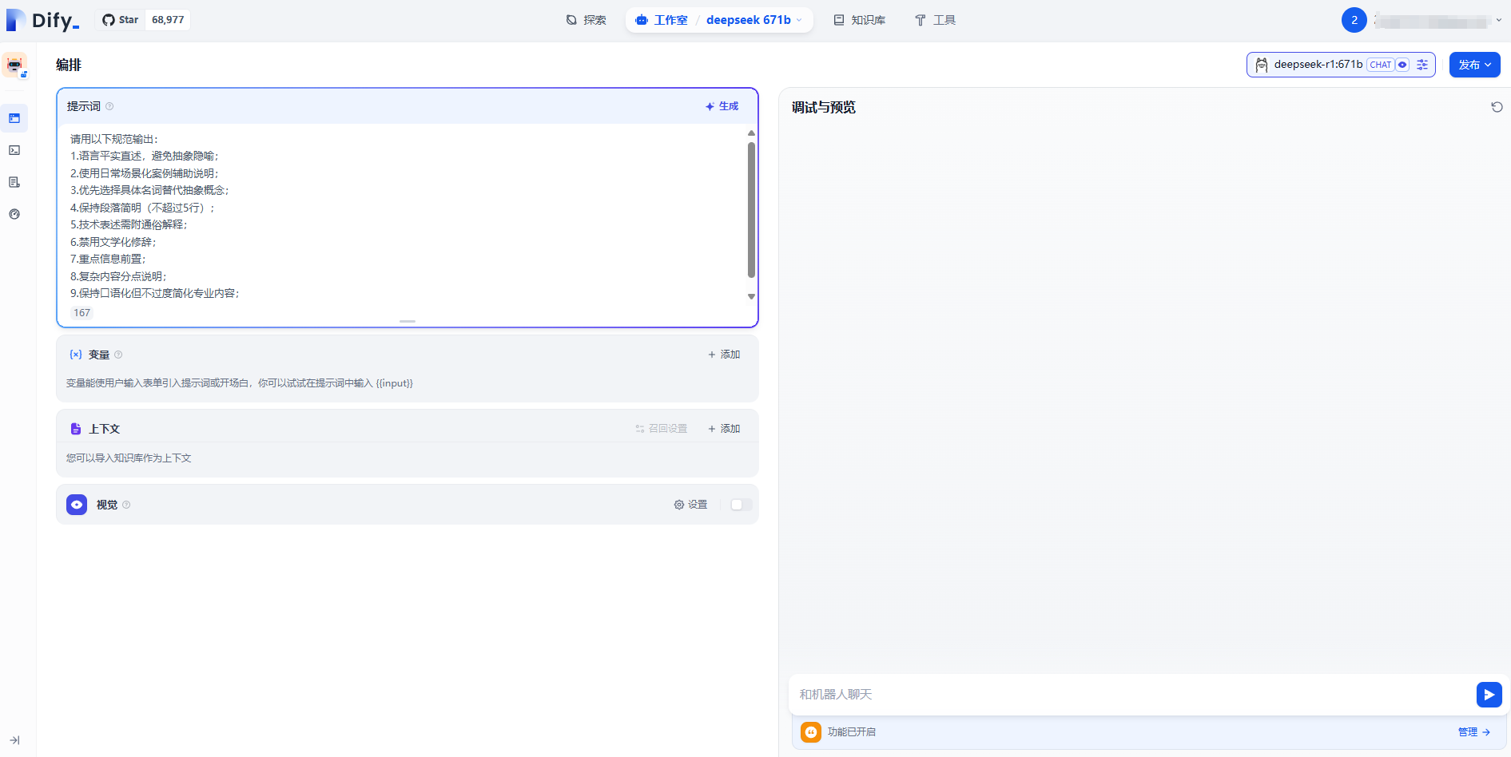Click the orange 功能已开启 feature icon

pos(811,731)
